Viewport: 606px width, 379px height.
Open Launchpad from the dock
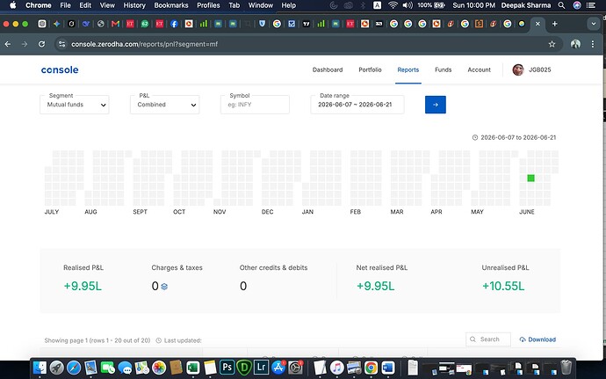(x=57, y=368)
